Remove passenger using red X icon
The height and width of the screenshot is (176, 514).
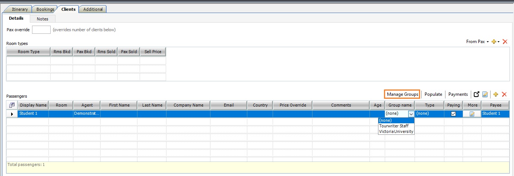point(504,94)
